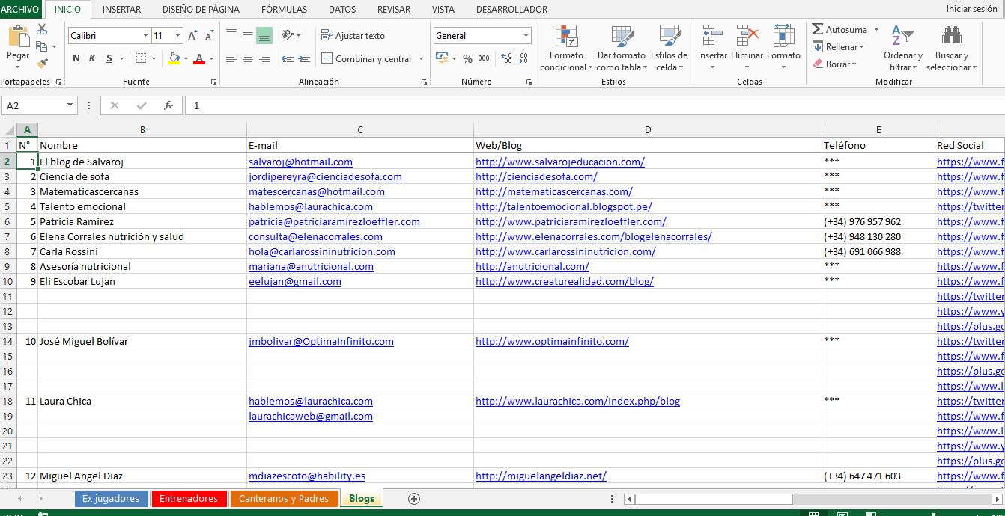Toggle Ajustar texto wrapping
The image size is (1005, 516).
[353, 35]
